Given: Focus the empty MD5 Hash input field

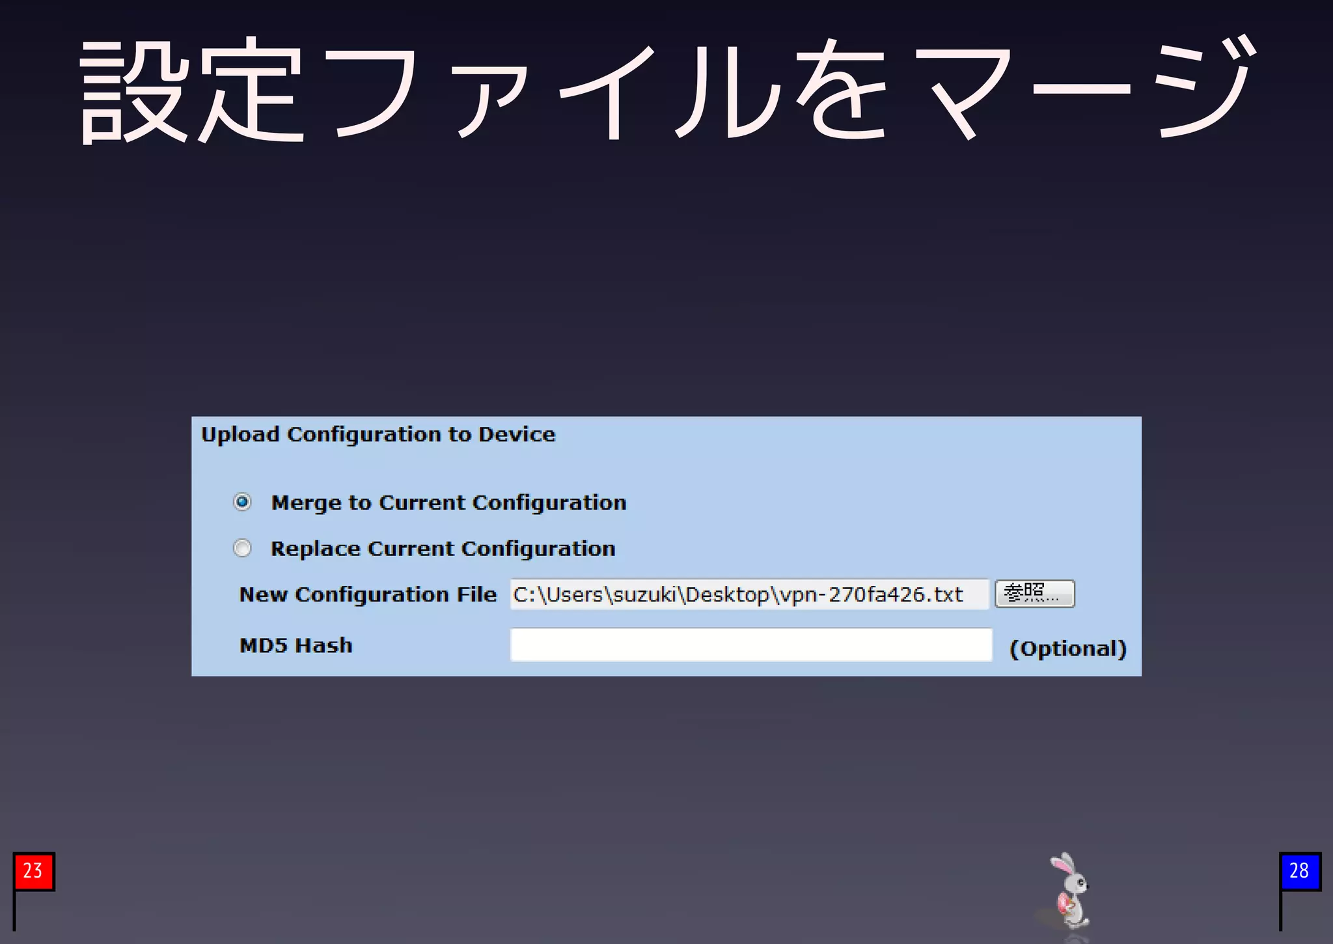Looking at the screenshot, I should click(x=750, y=645).
